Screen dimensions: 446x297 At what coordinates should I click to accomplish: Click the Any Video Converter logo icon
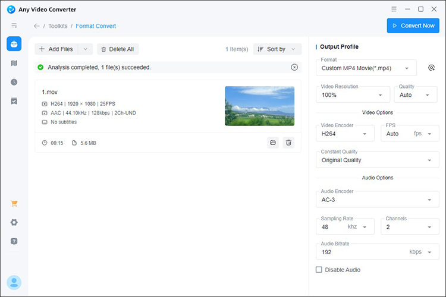point(11,10)
